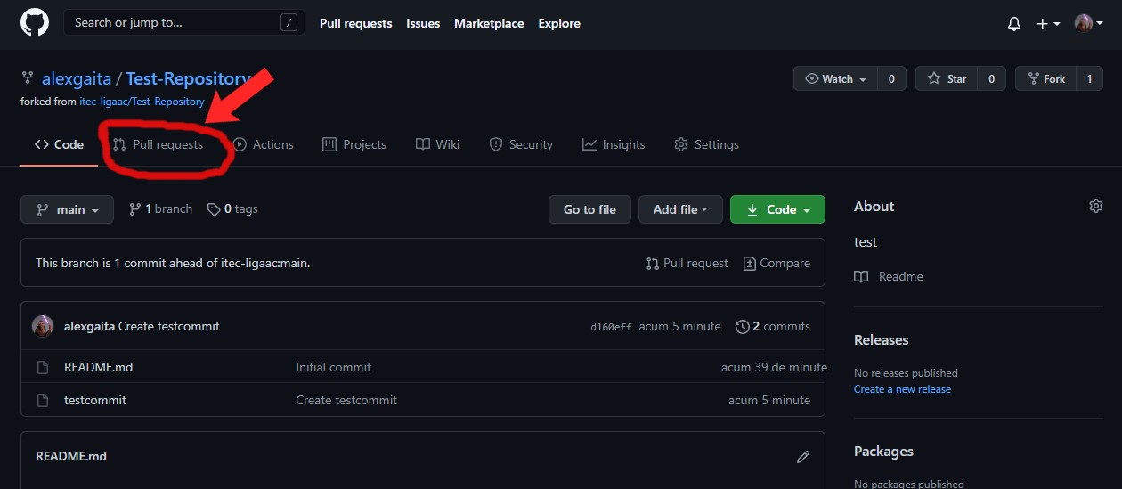Click the file icon beside README.md
Viewport: 1122px width, 489px height.
[42, 367]
